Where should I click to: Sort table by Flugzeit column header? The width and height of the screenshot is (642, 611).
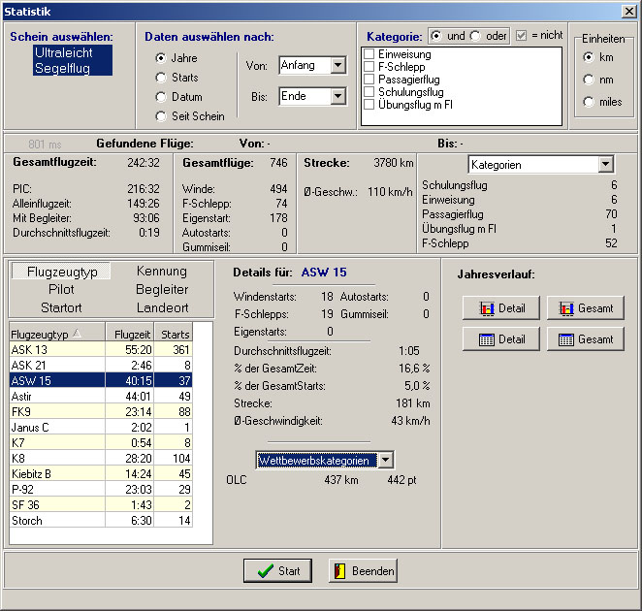[130, 334]
